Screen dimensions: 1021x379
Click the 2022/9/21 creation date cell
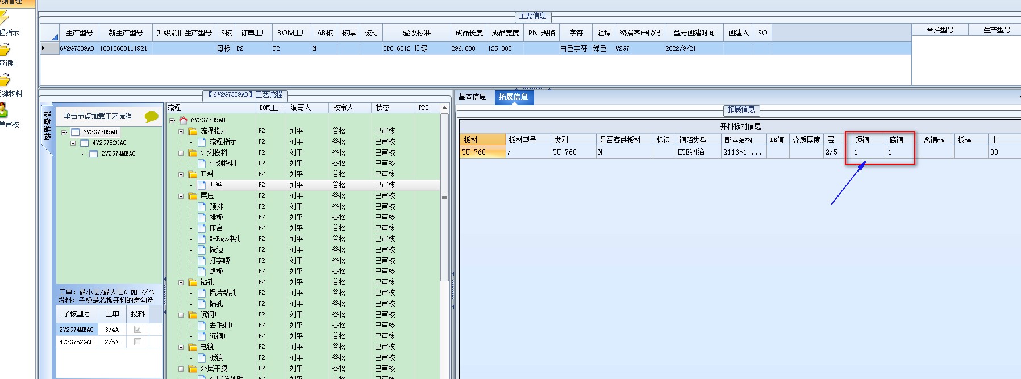[694, 48]
